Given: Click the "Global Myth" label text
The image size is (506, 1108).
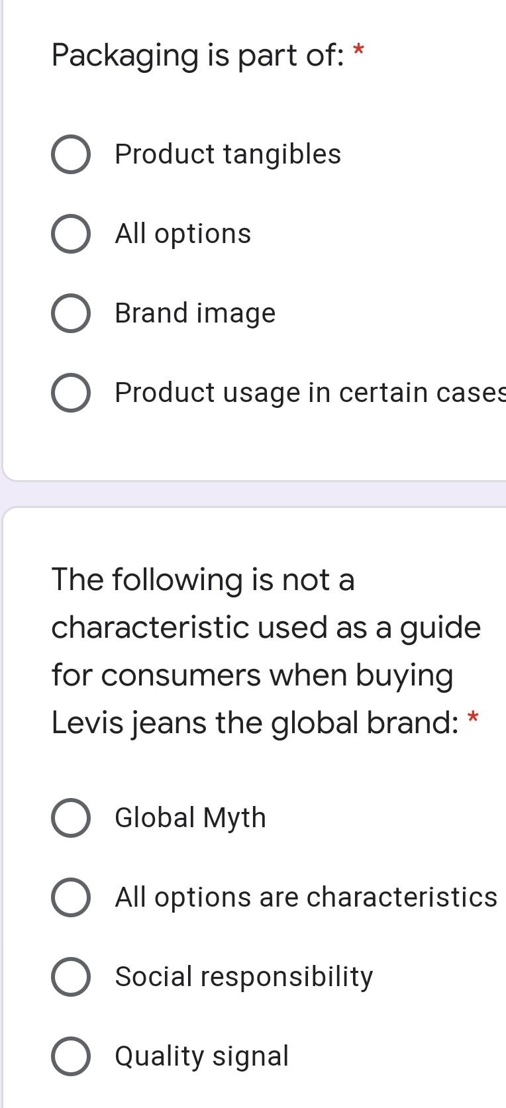Looking at the screenshot, I should [x=190, y=818].
